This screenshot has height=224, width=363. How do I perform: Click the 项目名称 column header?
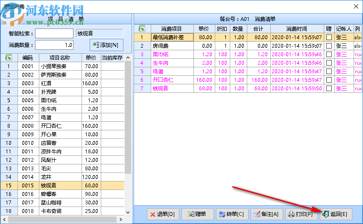pyautogui.click(x=60, y=58)
